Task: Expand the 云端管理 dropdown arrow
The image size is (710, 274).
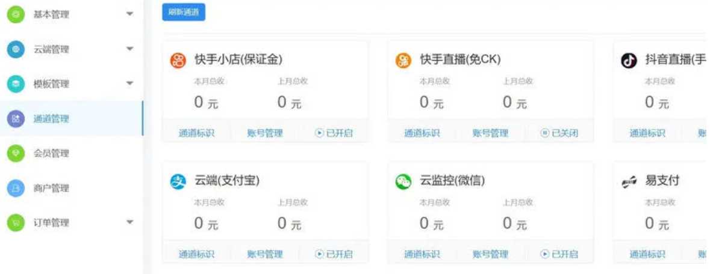Action: coord(129,49)
